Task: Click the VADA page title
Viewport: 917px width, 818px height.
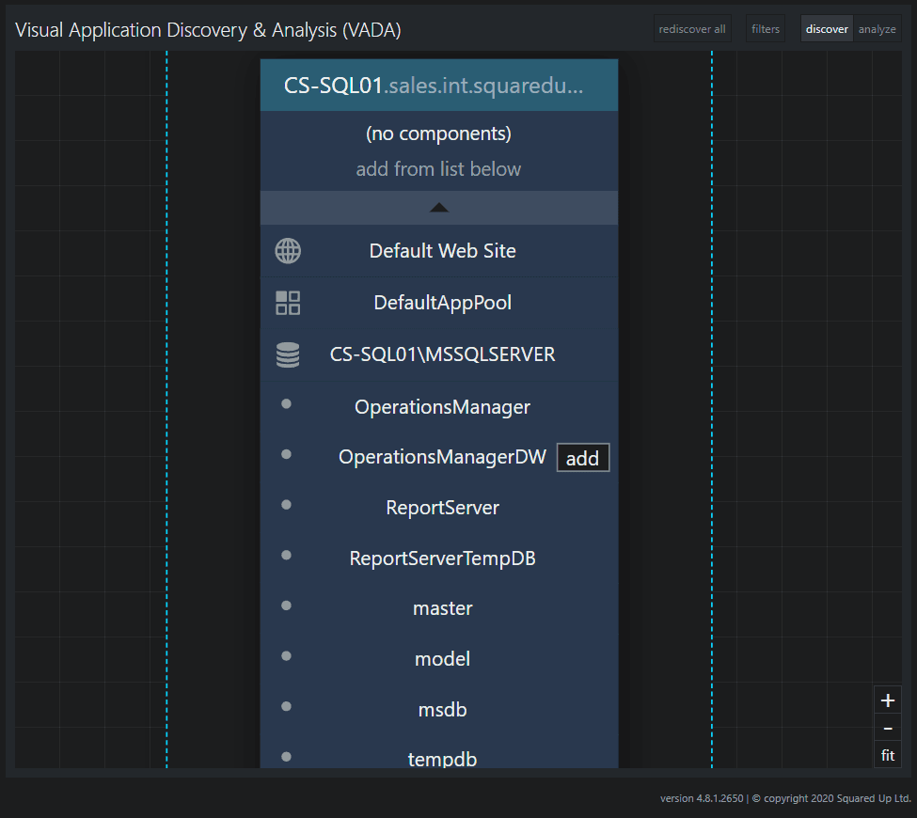Action: tap(208, 30)
